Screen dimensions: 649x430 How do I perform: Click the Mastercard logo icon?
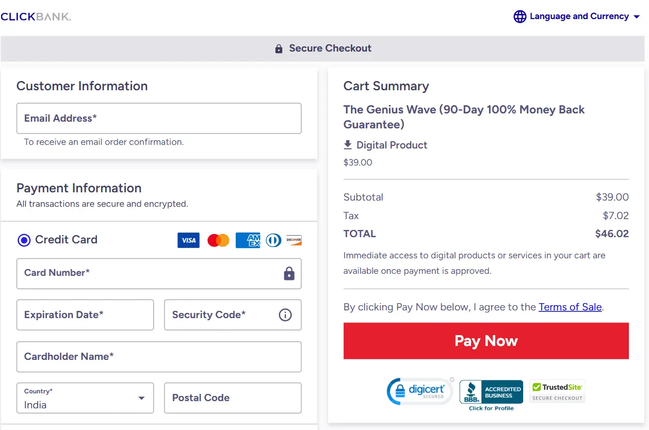(x=218, y=240)
